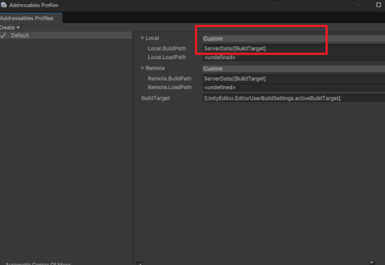The width and height of the screenshot is (385, 265).
Task: Collapse the Local group triangle
Action: [143, 38]
